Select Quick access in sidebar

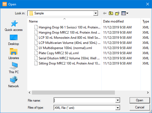14,26
